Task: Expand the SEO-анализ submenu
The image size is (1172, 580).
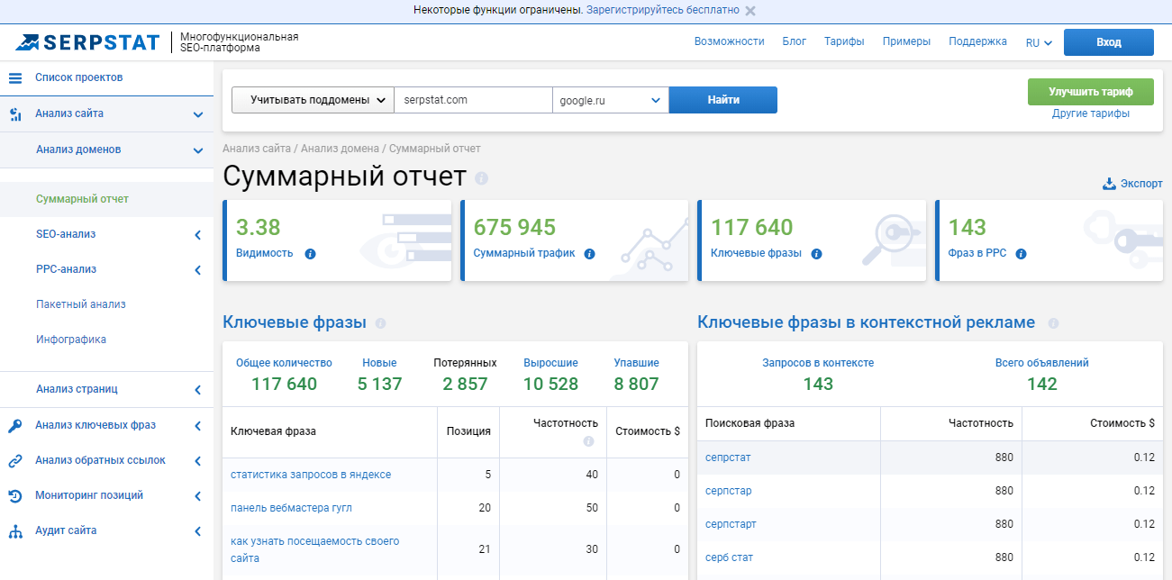Action: point(197,235)
